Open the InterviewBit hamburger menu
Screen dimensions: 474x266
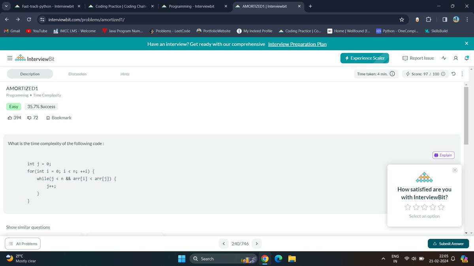click(x=10, y=58)
